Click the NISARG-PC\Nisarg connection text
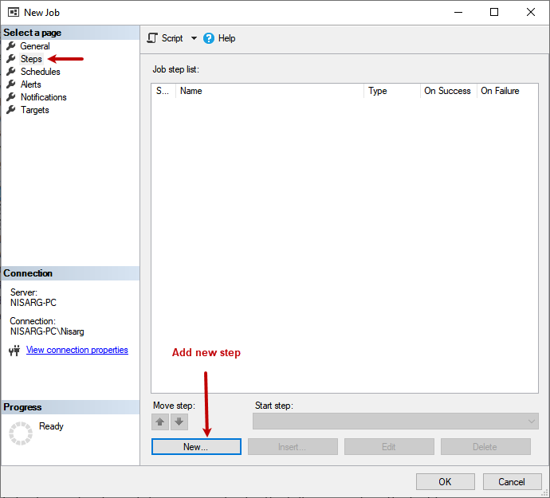 [47, 331]
